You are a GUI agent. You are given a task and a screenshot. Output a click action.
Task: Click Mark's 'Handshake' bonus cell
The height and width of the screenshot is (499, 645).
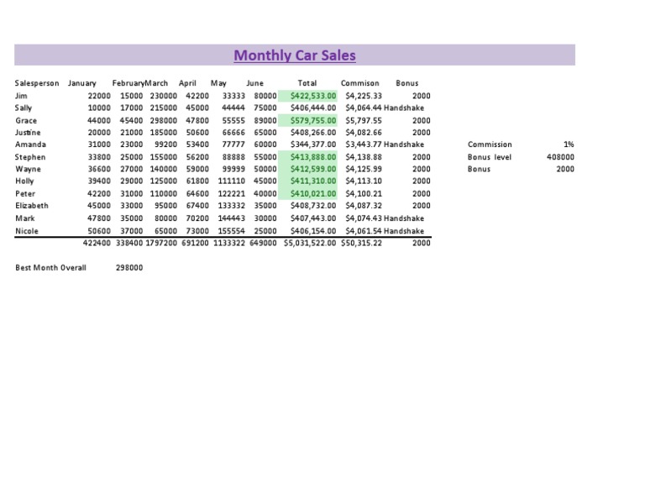click(x=403, y=218)
